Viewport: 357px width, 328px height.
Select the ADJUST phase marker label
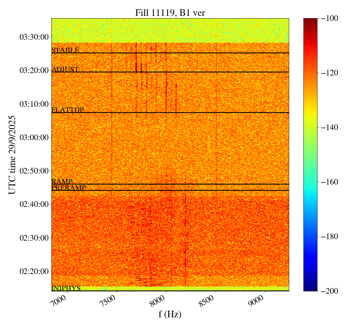tap(65, 69)
